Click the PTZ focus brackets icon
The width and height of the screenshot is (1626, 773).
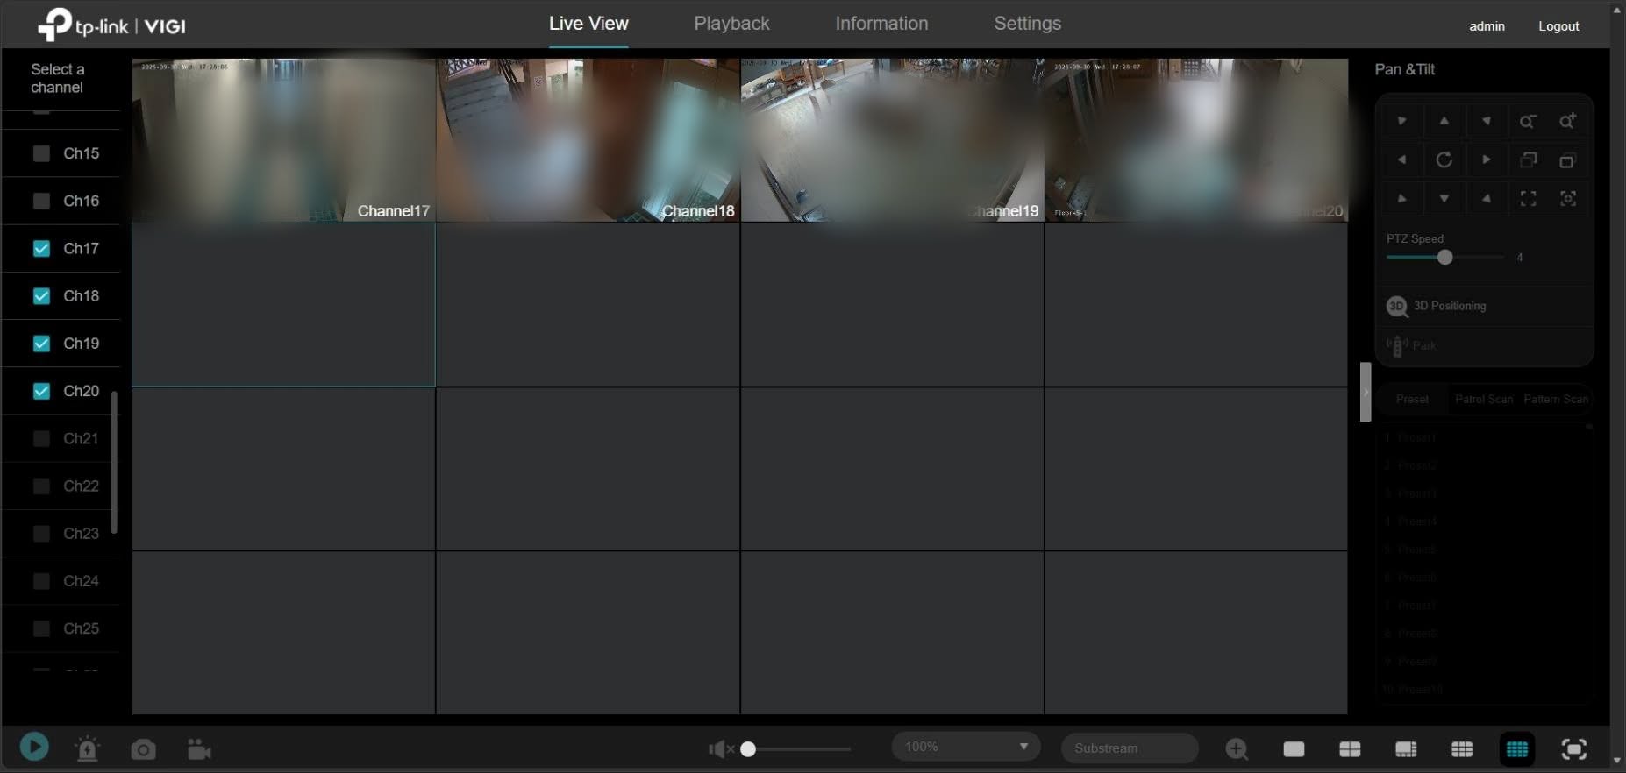click(1528, 199)
